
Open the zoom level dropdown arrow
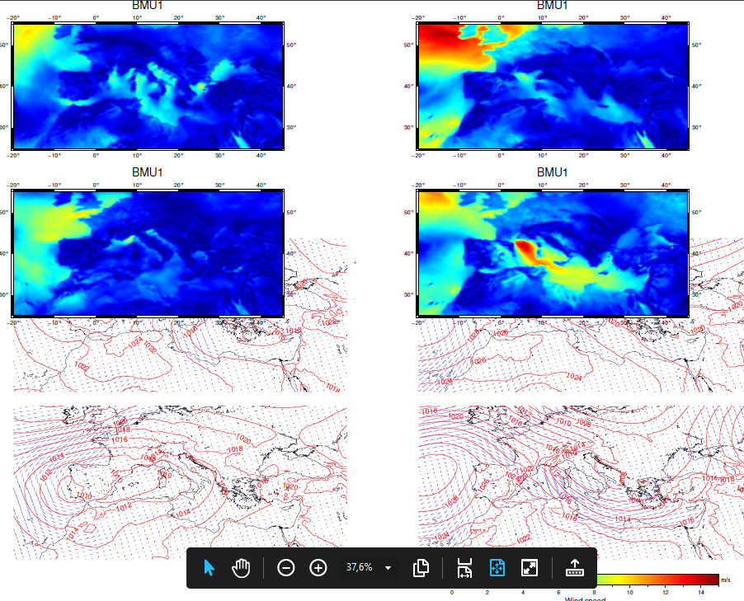(x=388, y=568)
